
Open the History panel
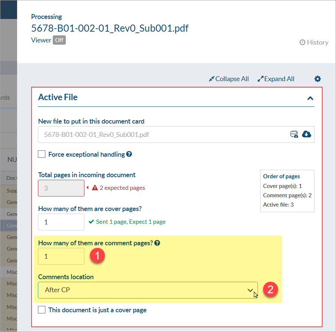(x=314, y=42)
